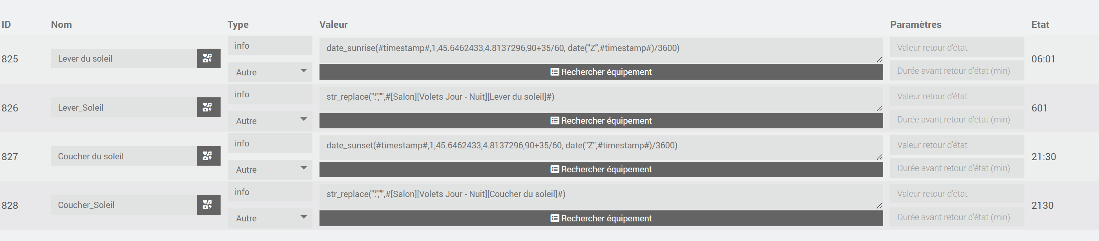The image size is (1099, 241).
Task: Grab the resize handle of the date_sunrise textarea
Action: 879,60
